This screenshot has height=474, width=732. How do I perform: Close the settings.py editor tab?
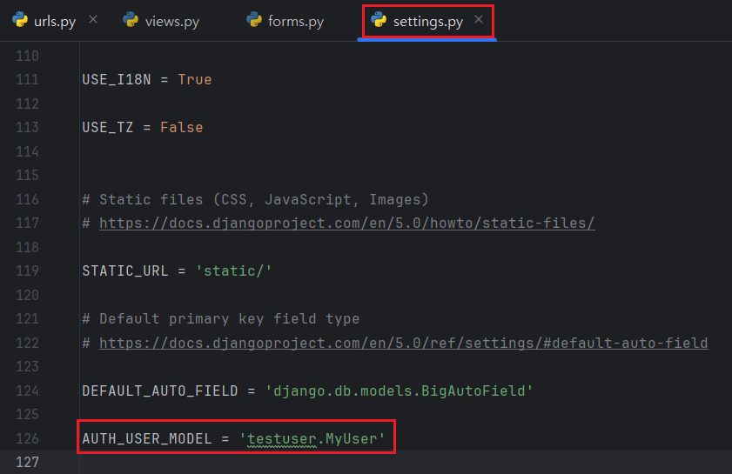(478, 19)
